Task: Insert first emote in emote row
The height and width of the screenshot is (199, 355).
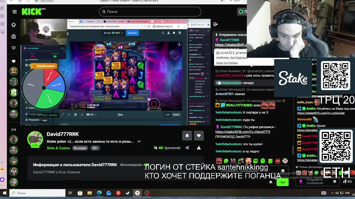Action: [219, 161]
